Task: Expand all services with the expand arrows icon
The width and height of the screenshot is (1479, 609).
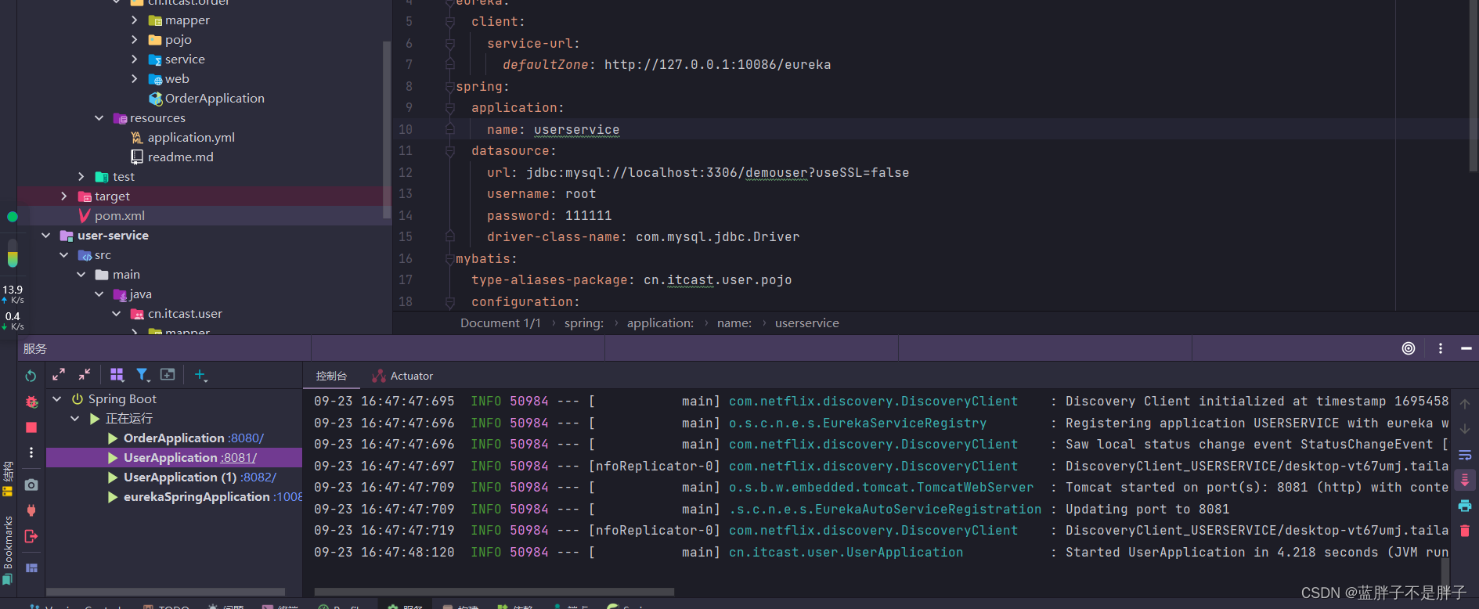Action: (59, 375)
